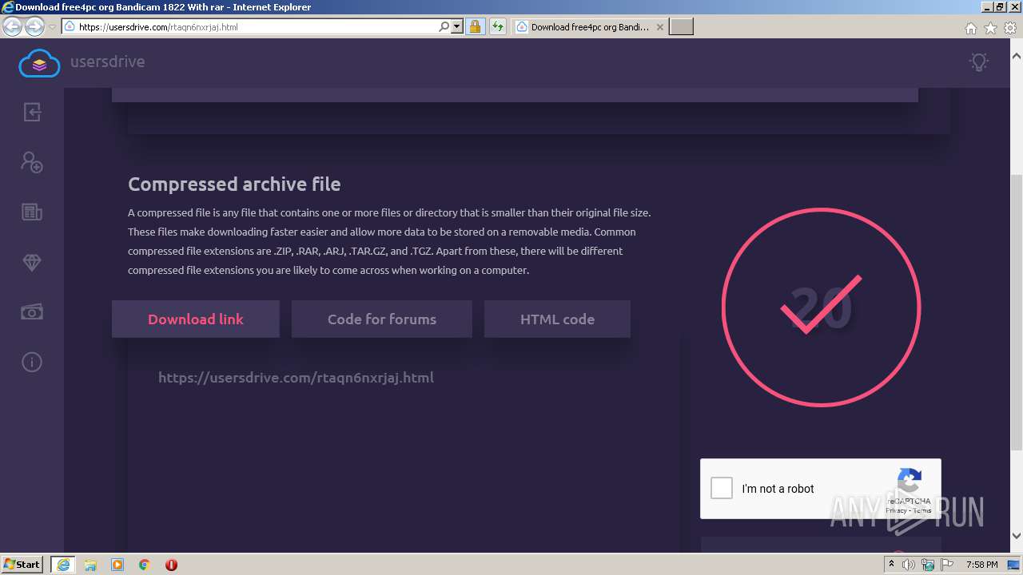Click the reCAPTCHA Terms link

tap(922, 510)
